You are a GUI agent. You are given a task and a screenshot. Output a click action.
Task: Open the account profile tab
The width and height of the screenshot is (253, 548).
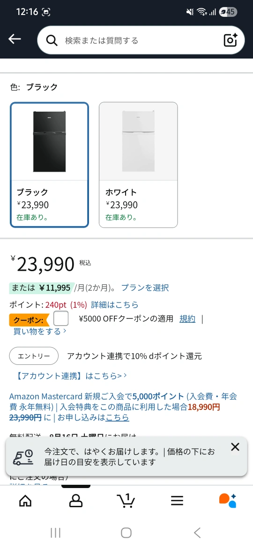(75, 501)
